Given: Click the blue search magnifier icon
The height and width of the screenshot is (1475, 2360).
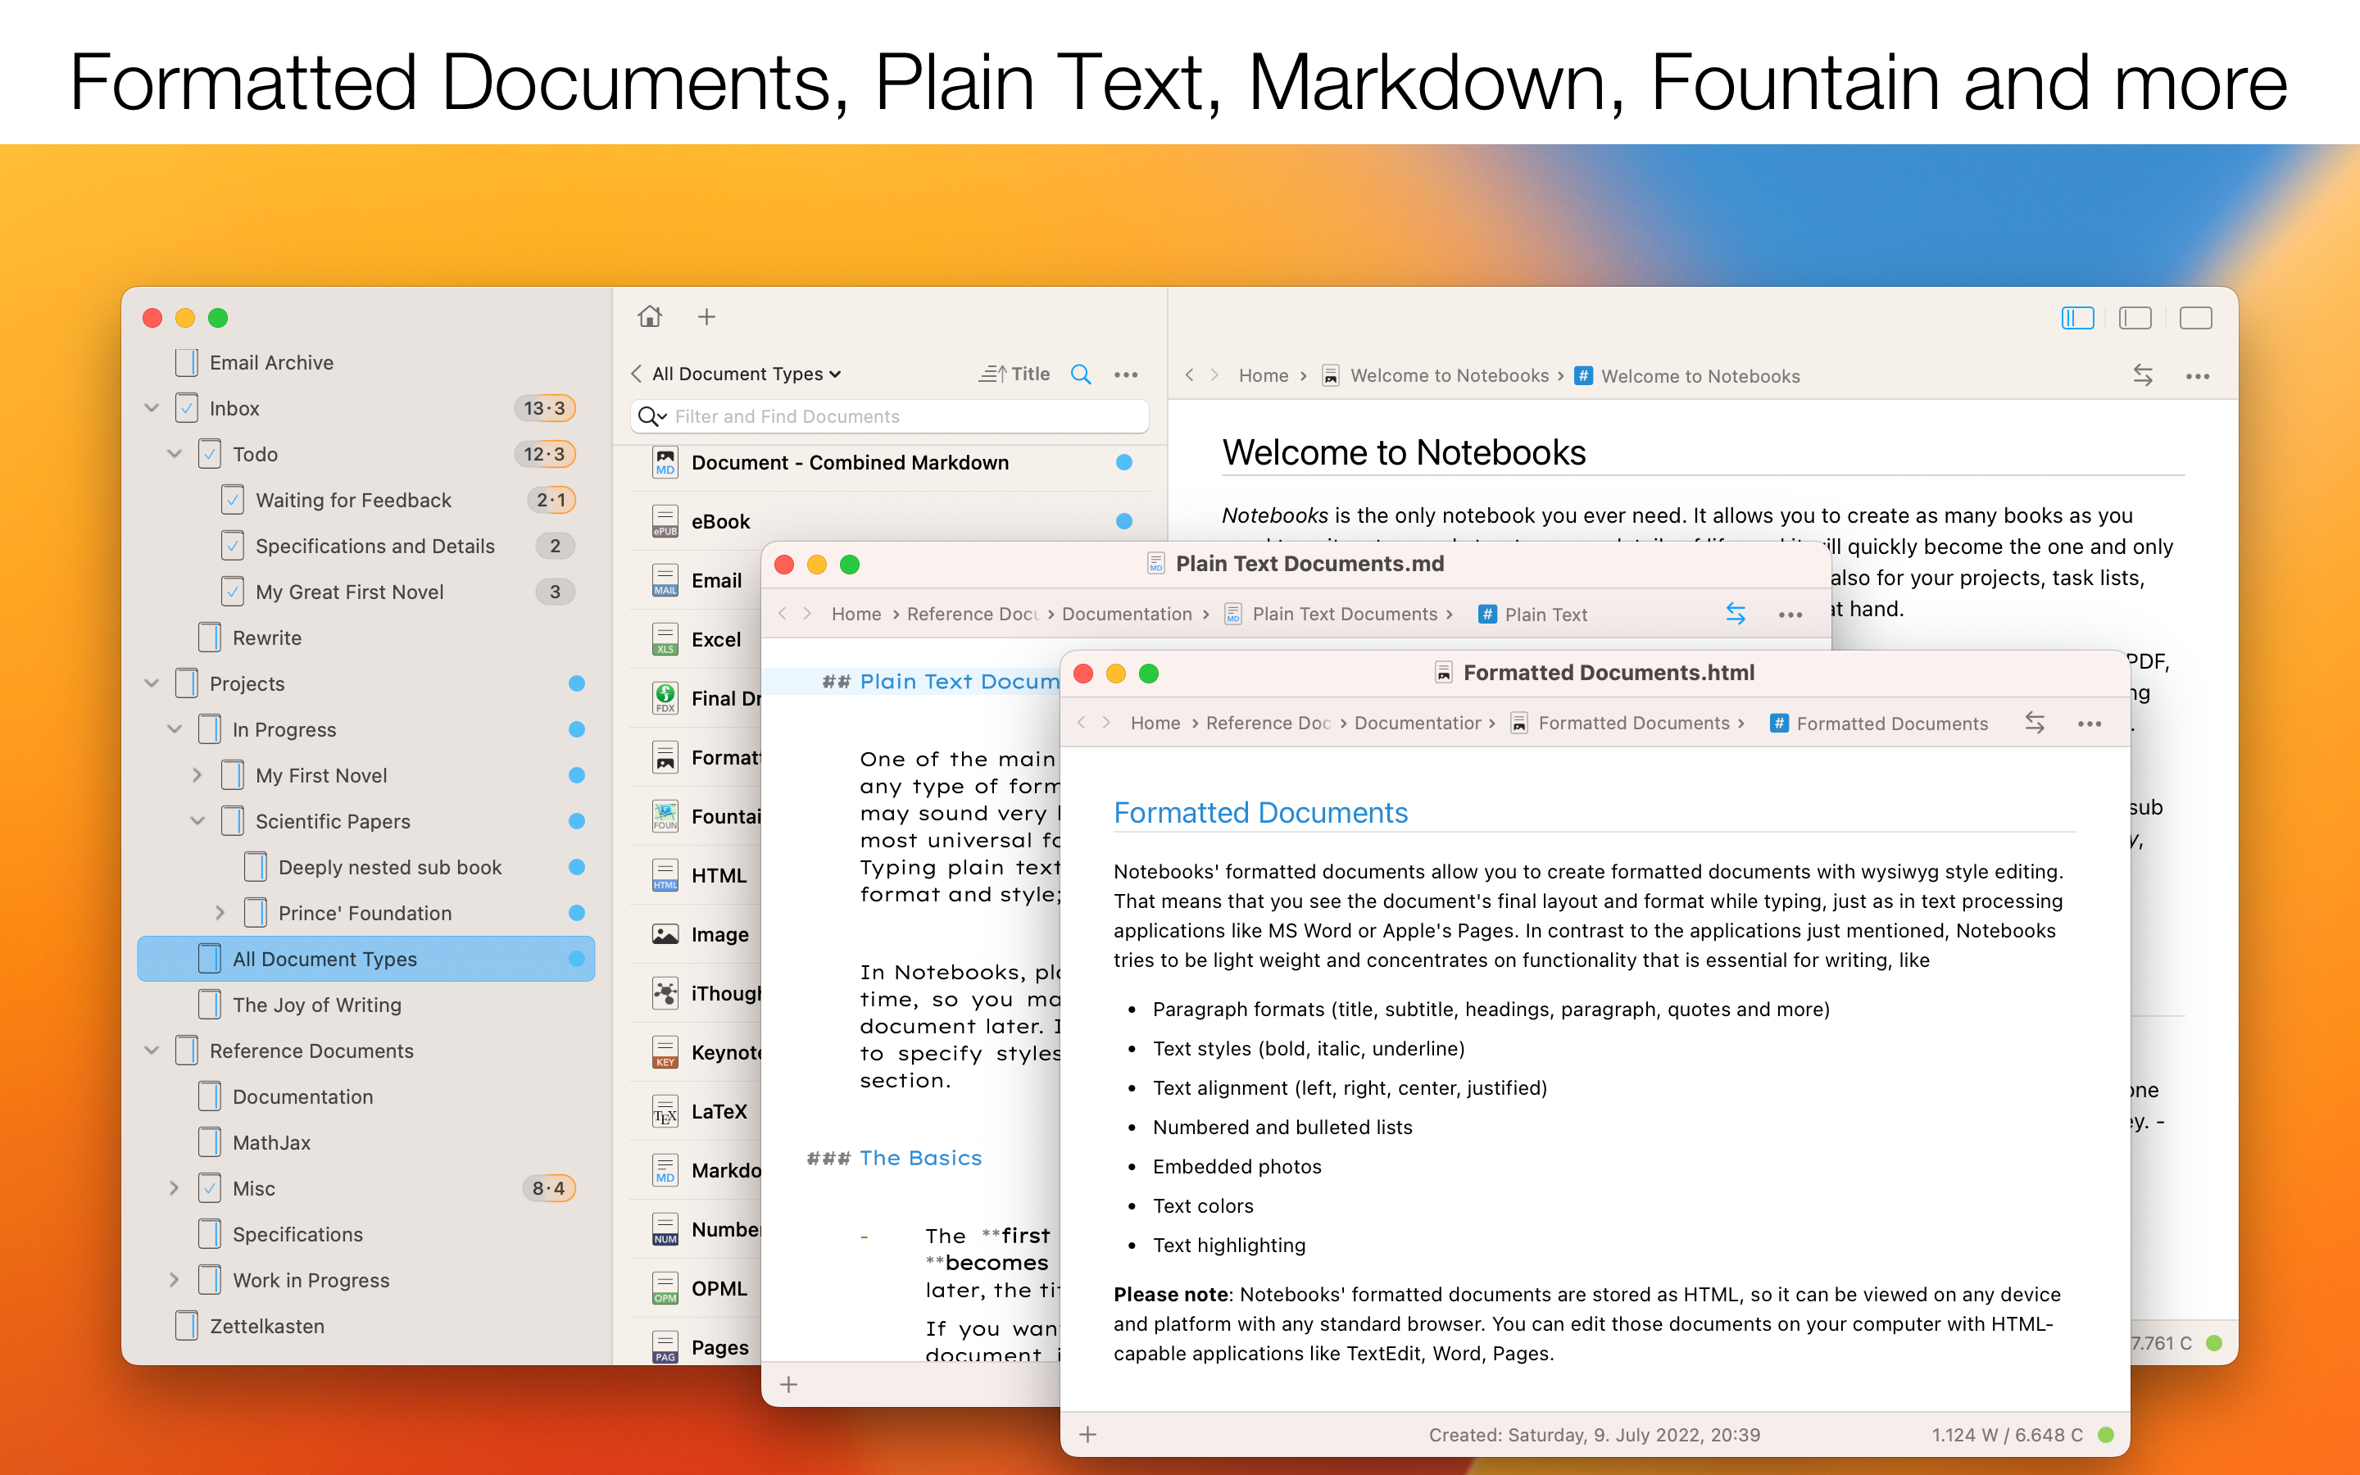Looking at the screenshot, I should 1081,374.
